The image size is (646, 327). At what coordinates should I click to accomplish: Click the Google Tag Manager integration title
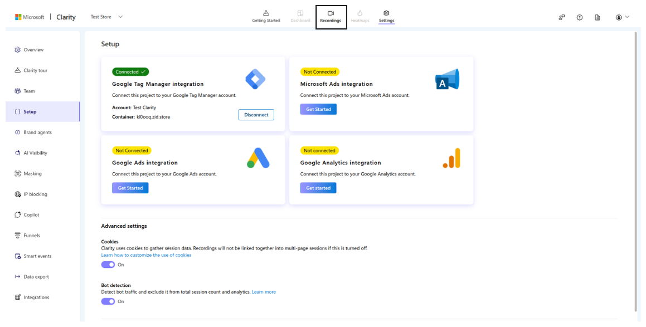158,84
